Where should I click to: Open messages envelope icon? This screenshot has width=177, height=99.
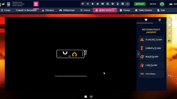103,4
